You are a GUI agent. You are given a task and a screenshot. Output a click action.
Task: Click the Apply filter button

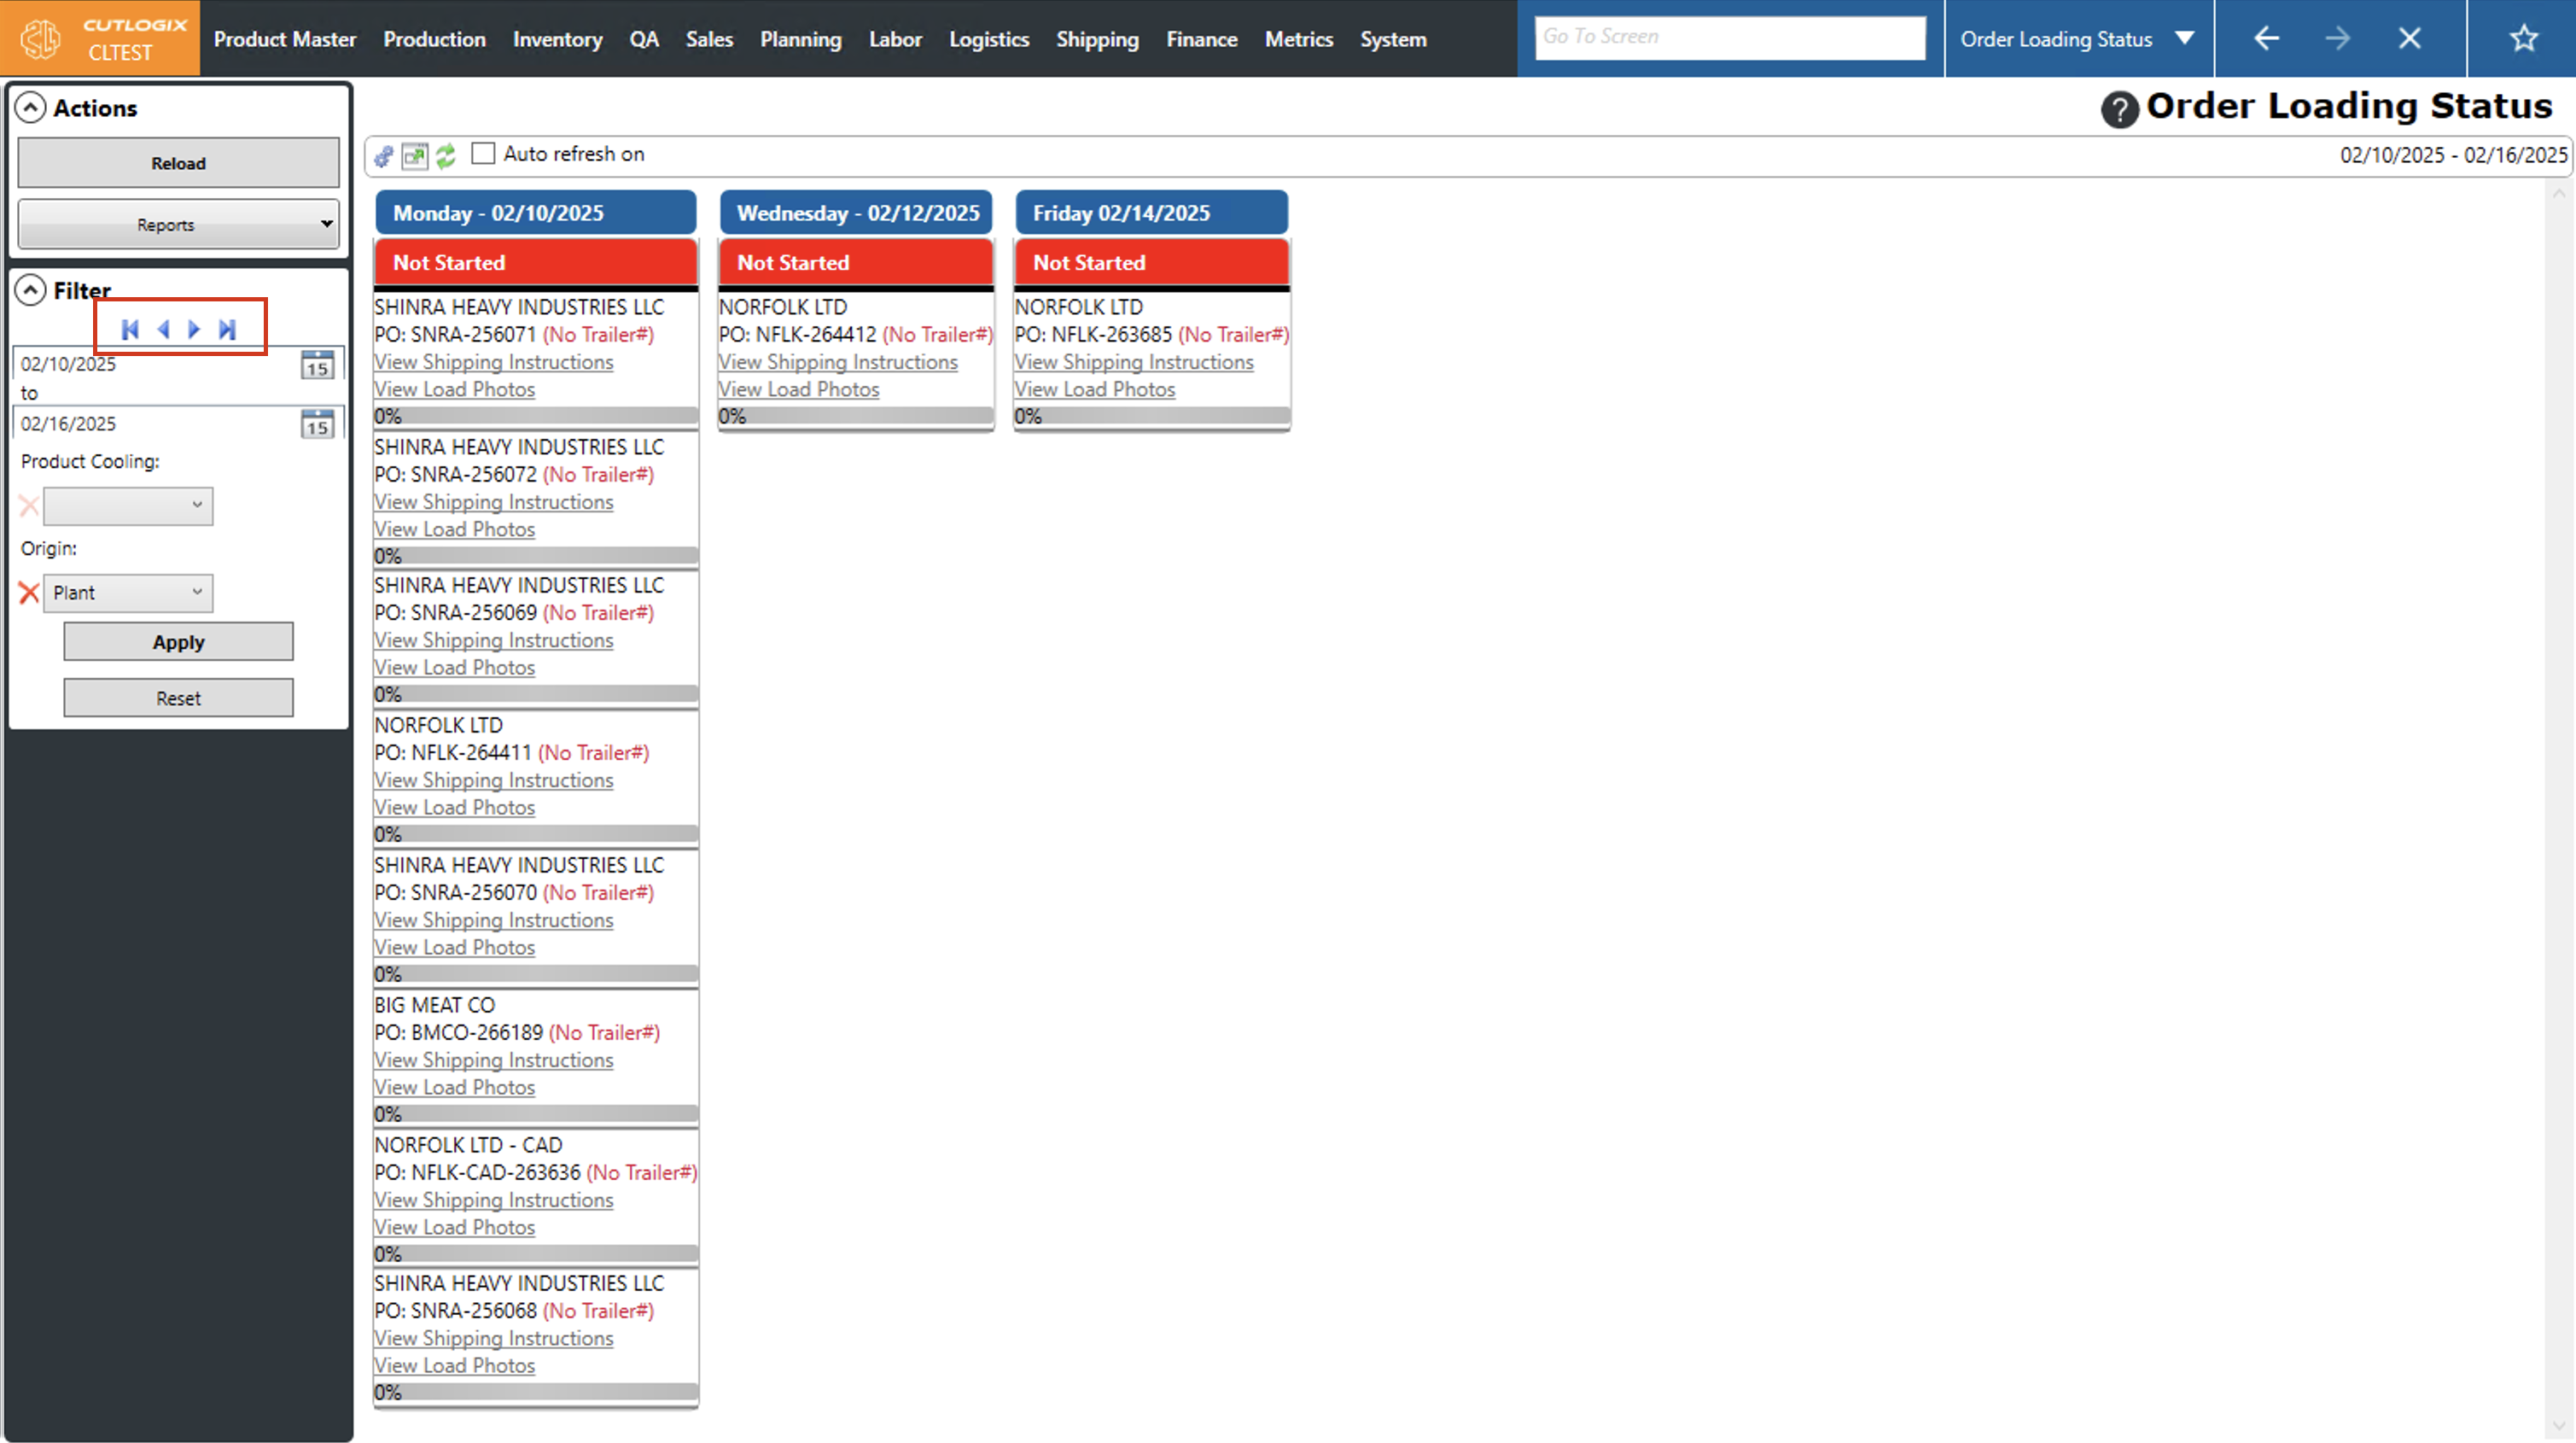178,642
